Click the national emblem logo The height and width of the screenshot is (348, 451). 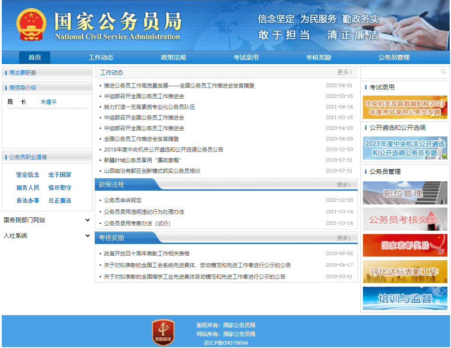point(31,25)
